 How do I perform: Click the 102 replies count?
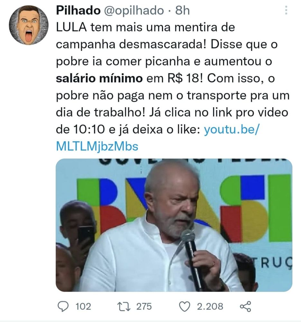(x=83, y=307)
